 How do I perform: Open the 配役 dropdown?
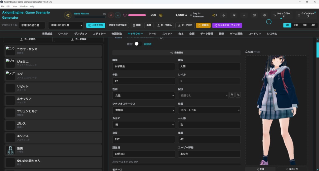click(x=203, y=95)
